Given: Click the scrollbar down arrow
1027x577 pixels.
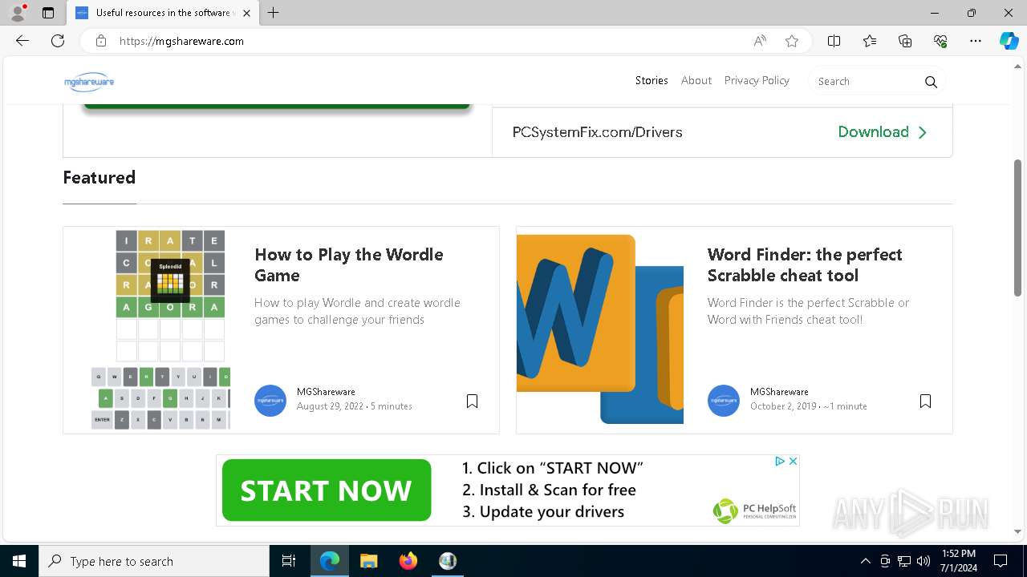Looking at the screenshot, I should point(1018,531).
